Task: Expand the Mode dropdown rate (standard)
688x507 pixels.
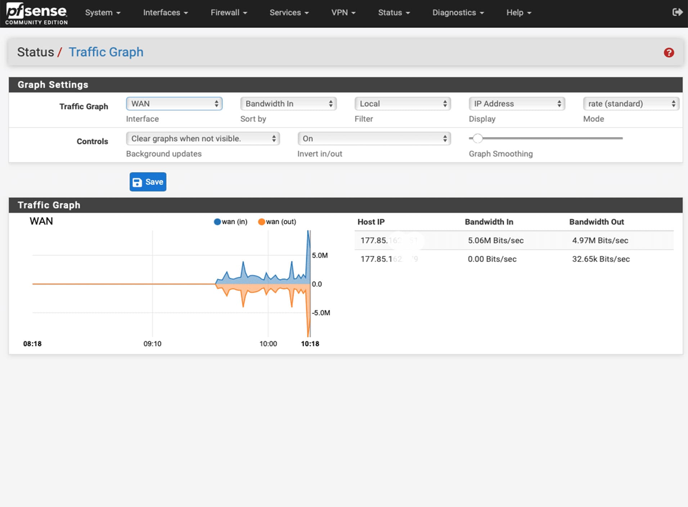Action: point(631,104)
